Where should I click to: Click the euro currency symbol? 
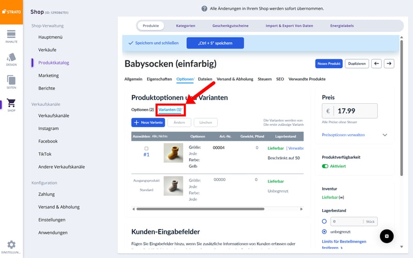(328, 111)
